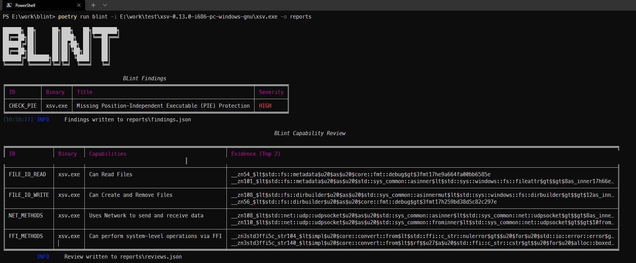Click the 'HIGH' severity value

(265, 106)
